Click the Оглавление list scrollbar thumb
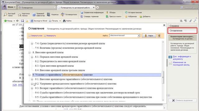199x111 pixels. tap(163, 77)
